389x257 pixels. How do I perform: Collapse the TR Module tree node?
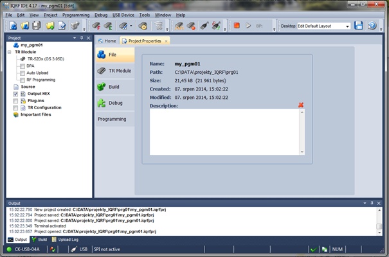pos(10,52)
